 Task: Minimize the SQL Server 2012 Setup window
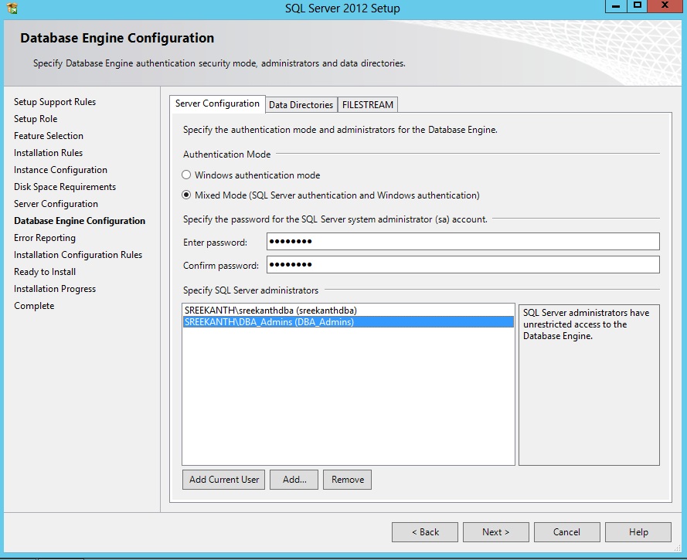[x=616, y=6]
